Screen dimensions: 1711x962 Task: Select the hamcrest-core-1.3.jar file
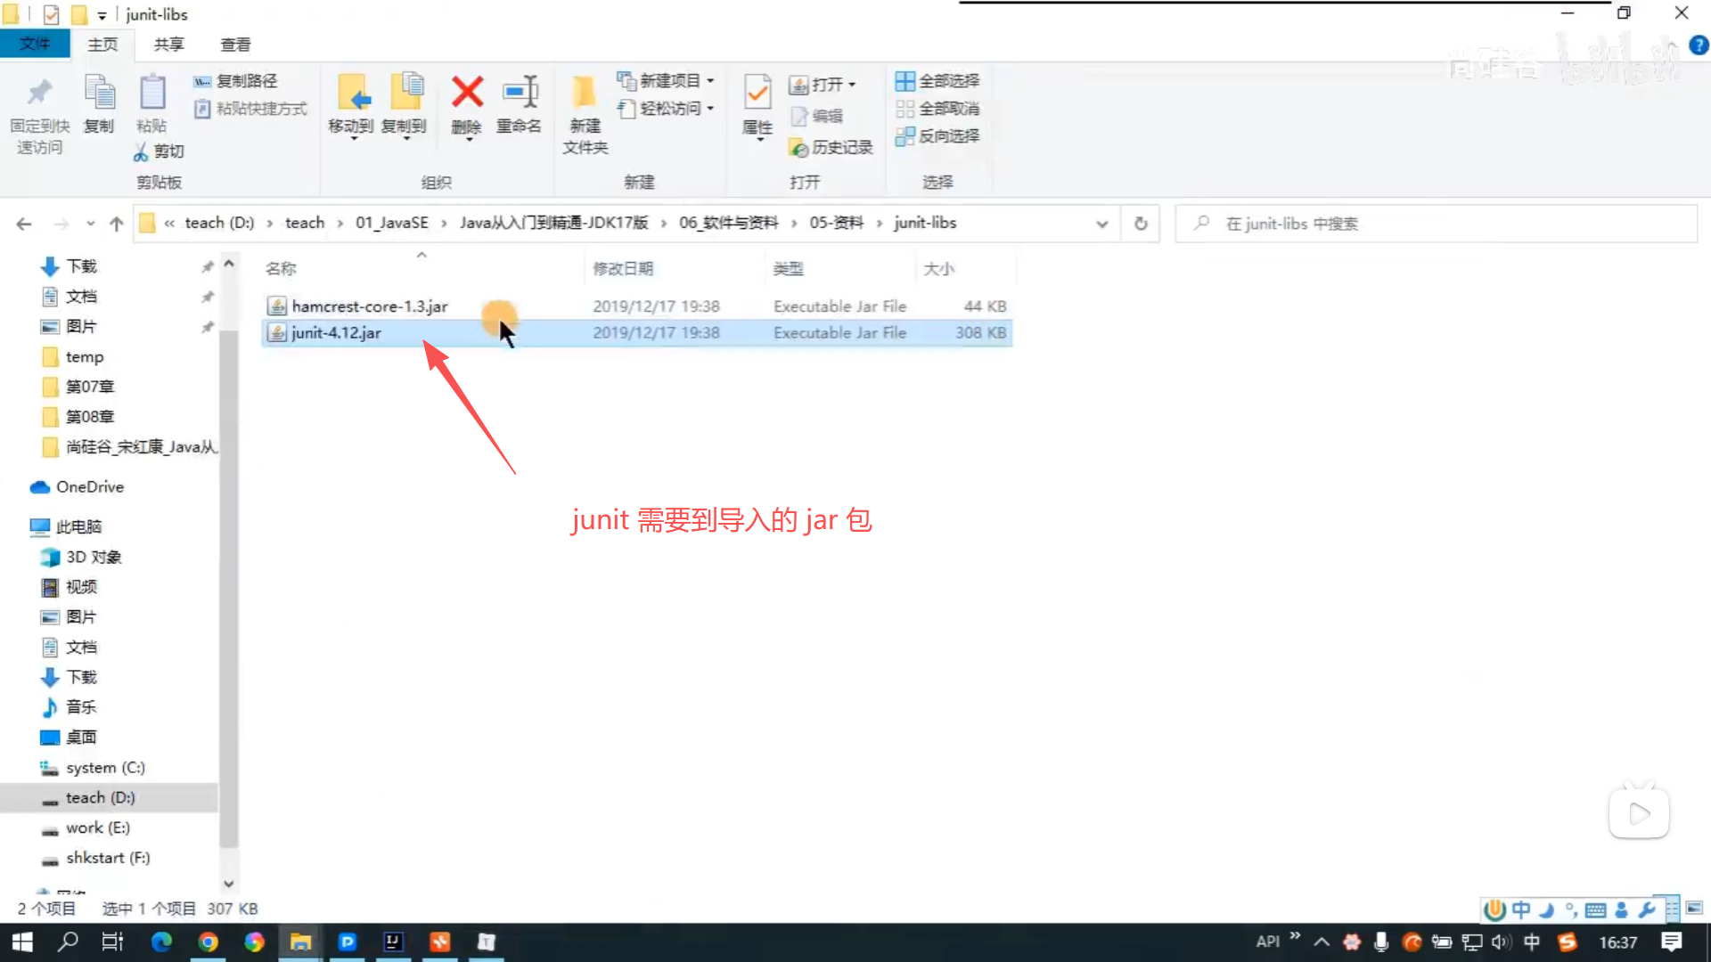pos(369,306)
